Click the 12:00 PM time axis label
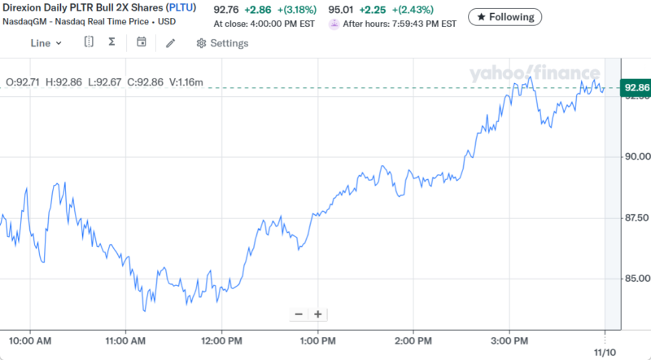This screenshot has height=360, width=651. click(x=221, y=340)
